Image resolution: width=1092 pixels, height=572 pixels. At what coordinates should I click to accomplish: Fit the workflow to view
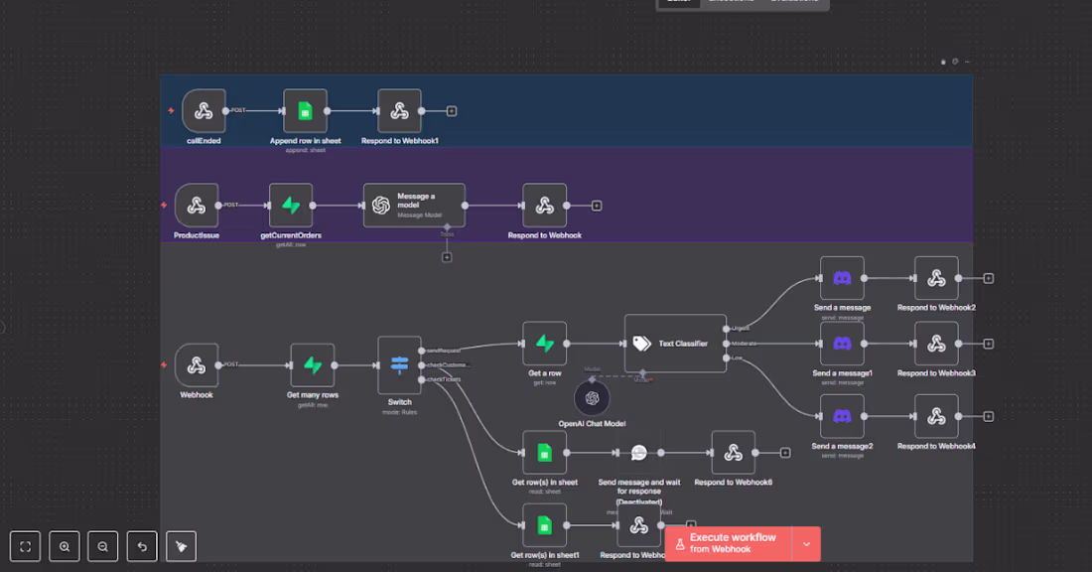coord(25,546)
